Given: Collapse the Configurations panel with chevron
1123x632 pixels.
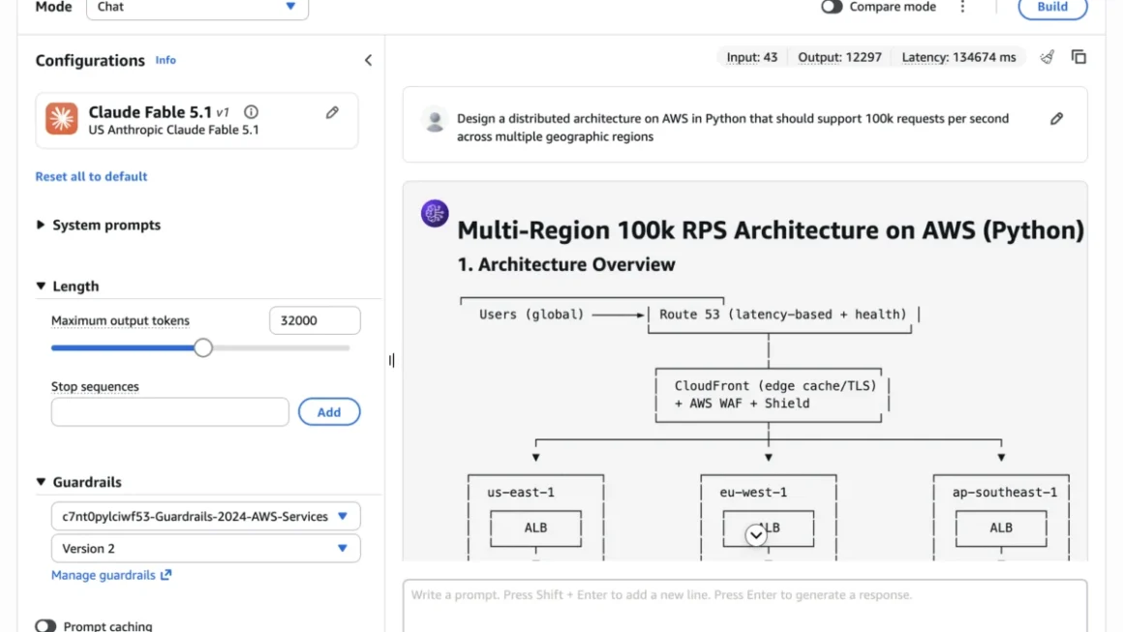Looking at the screenshot, I should 368,60.
